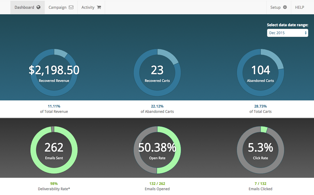Click the 7 / 132 Emails Clicked figure
Viewport: 314px width, 195px height.
pyautogui.click(x=261, y=184)
